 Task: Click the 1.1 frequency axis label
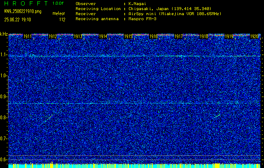[4, 55]
